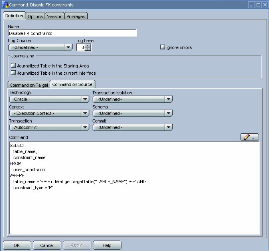Click the SELECT keyword in the command

pos(17,145)
